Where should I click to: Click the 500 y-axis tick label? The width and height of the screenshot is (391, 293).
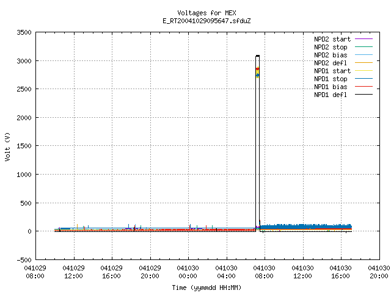[x=26, y=203]
